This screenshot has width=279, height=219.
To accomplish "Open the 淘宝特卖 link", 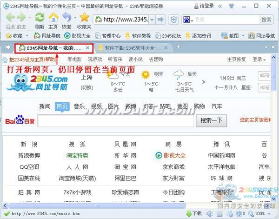I will (x=77, y=155).
